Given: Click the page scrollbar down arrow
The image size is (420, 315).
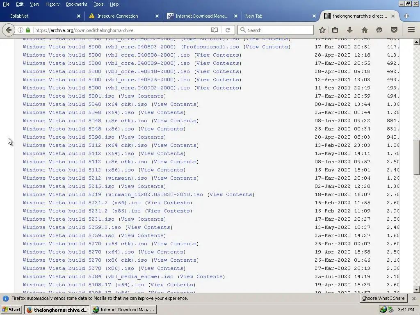Looking at the screenshot, I should click(x=417, y=289).
